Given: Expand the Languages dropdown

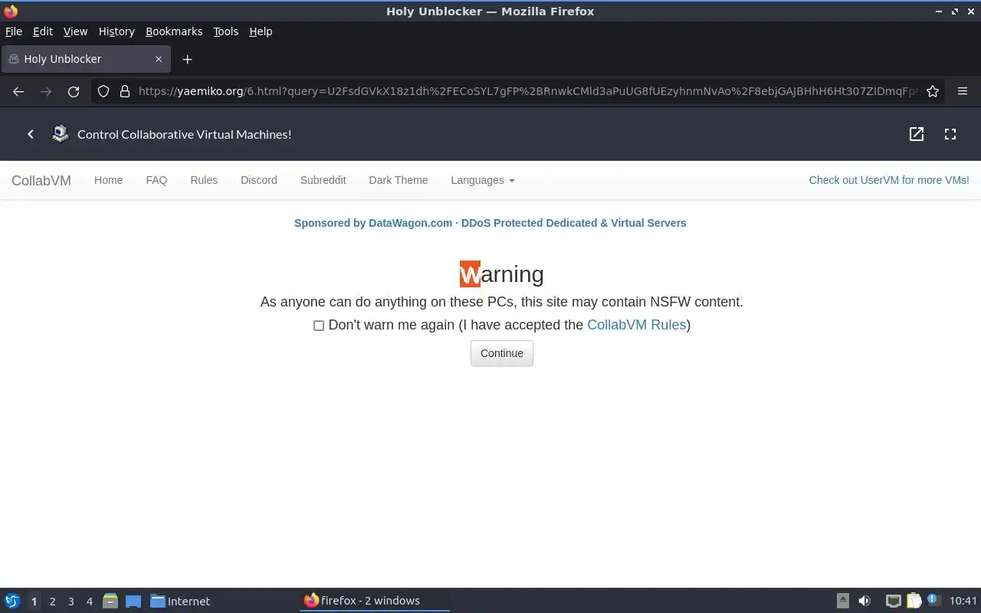Looking at the screenshot, I should (x=482, y=180).
